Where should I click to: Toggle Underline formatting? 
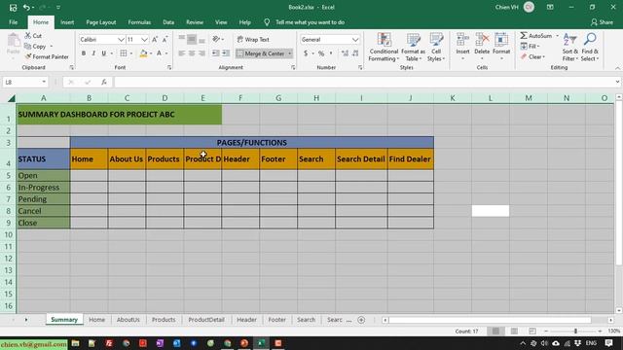pyautogui.click(x=104, y=53)
